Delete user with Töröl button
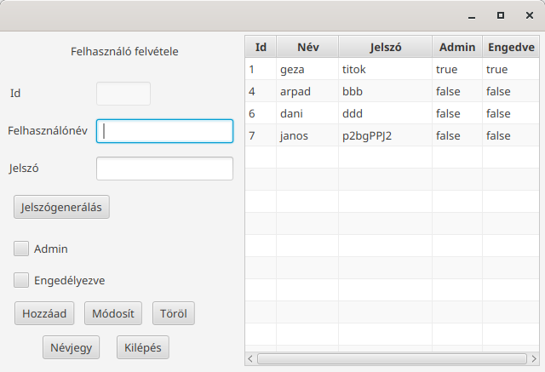This screenshot has width=545, height=372. 174,313
